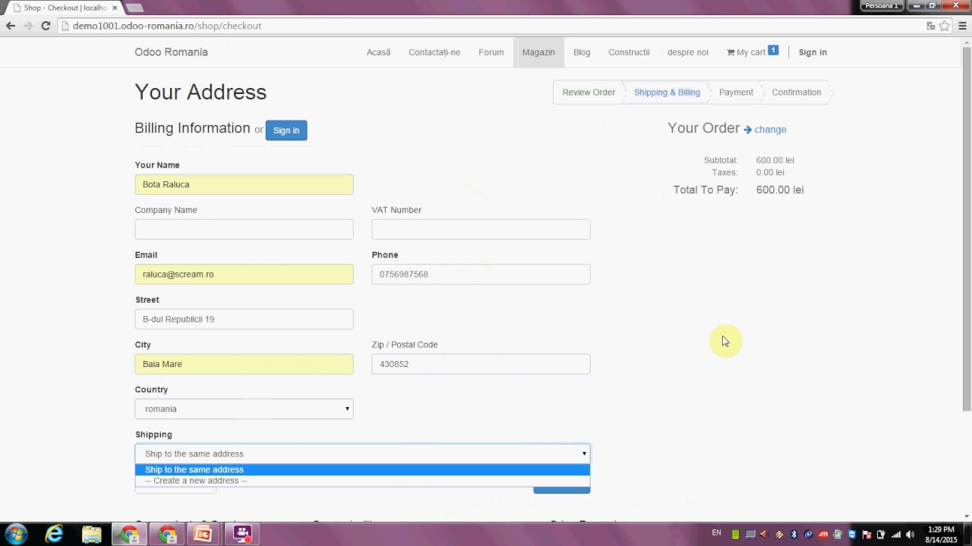Open the network signal tray icon
This screenshot has width=972, height=546.
(x=895, y=534)
